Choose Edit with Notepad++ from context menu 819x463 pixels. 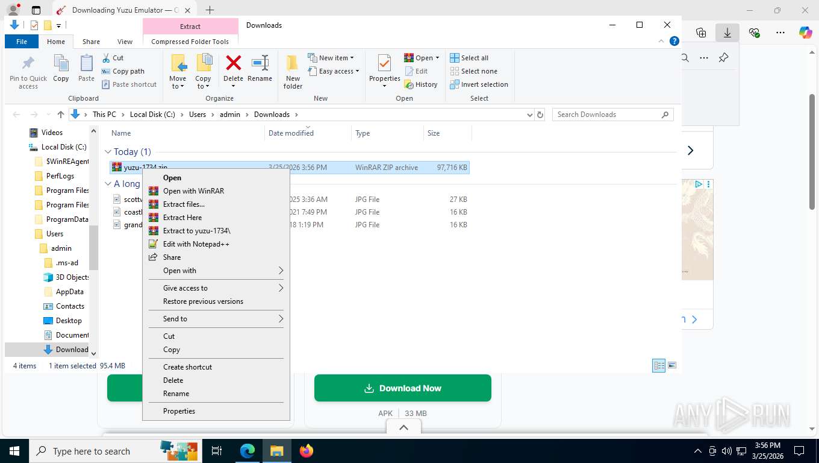click(216, 244)
